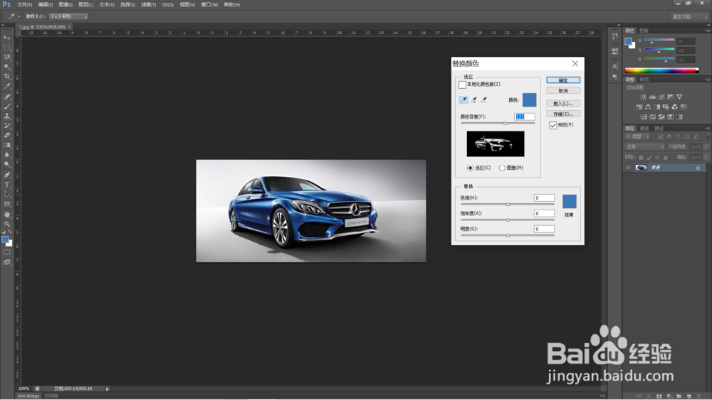Add a Brightness/Contrast adjustment
The width and height of the screenshot is (712, 400).
644,97
